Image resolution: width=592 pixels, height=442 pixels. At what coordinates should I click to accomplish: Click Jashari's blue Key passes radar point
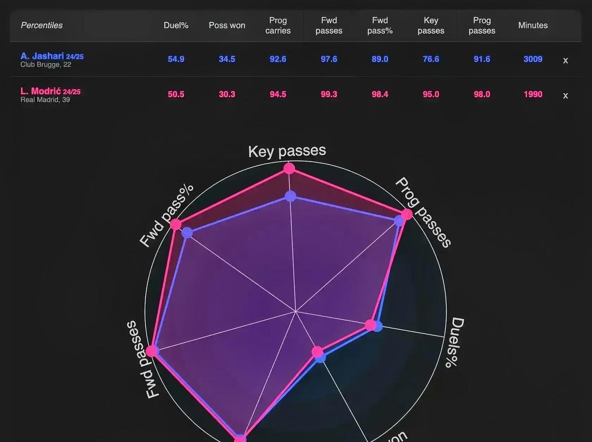(290, 196)
